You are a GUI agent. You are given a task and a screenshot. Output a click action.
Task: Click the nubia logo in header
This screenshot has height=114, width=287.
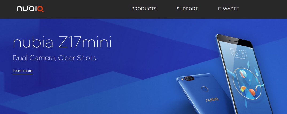(30, 9)
